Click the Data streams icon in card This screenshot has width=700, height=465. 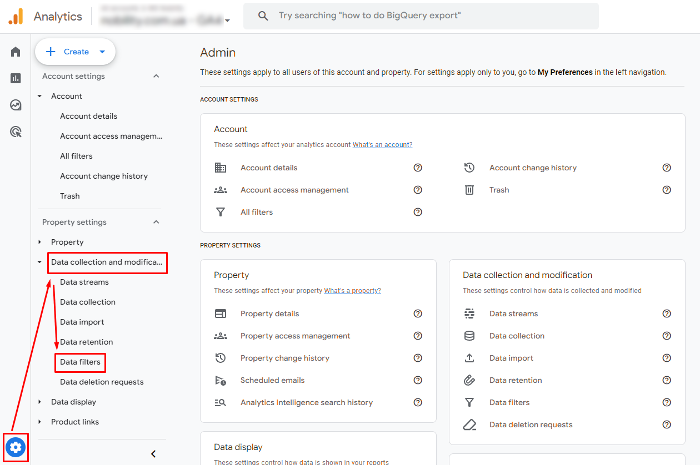469,314
